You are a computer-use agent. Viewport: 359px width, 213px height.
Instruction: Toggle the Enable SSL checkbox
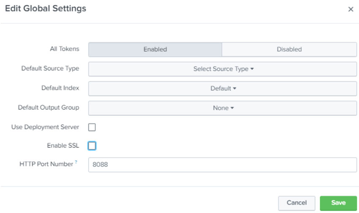click(x=92, y=146)
